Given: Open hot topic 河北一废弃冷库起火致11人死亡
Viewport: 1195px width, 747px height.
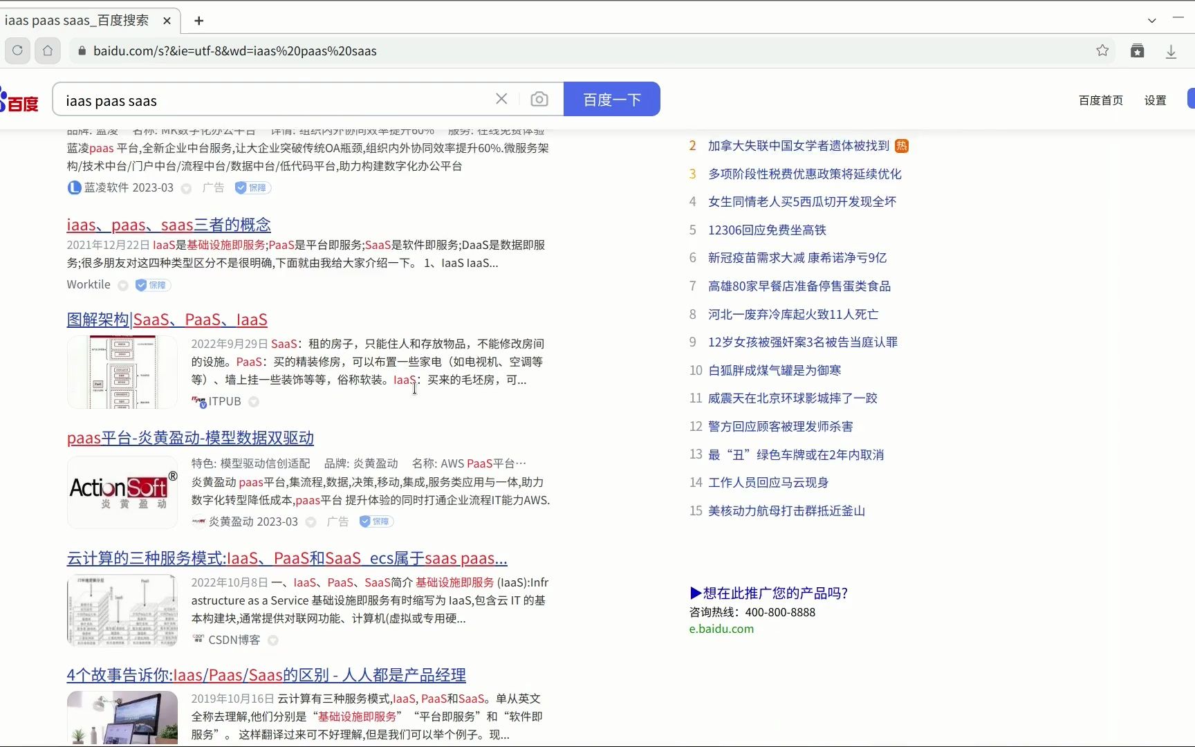Looking at the screenshot, I should point(793,315).
